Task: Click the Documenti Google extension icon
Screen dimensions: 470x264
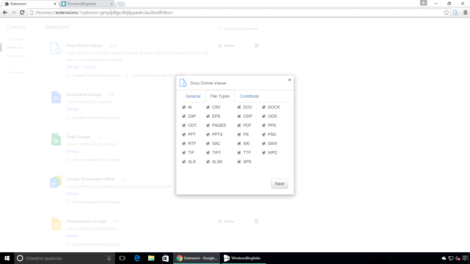Action: [x=56, y=97]
